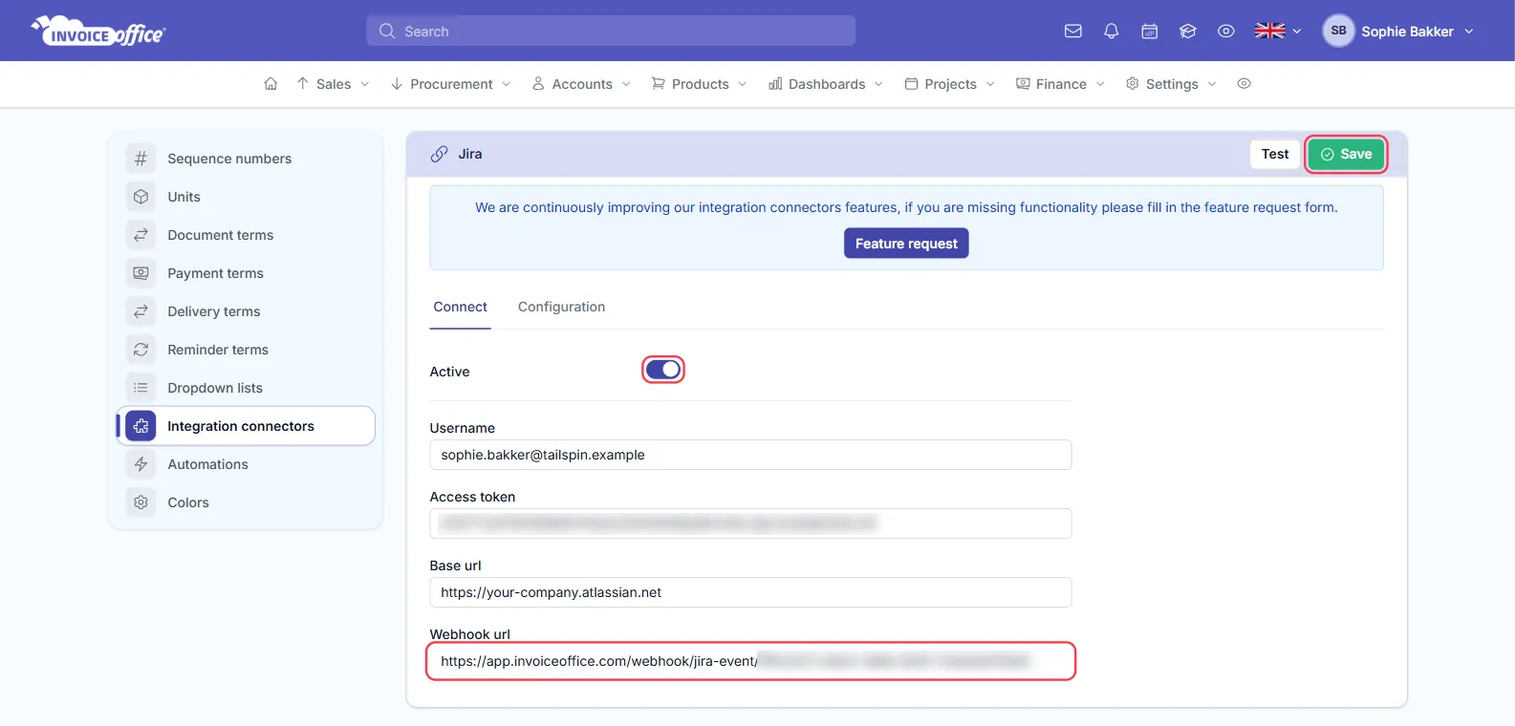Click the eye icon in top header
Image resolution: width=1515 pixels, height=726 pixels.
click(x=1226, y=32)
